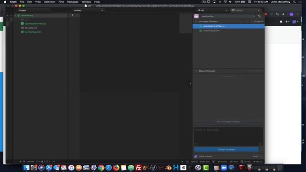The width and height of the screenshot is (306, 172).
Task: Open the unstaged changes options menu
Action: pyautogui.click(x=247, y=21)
